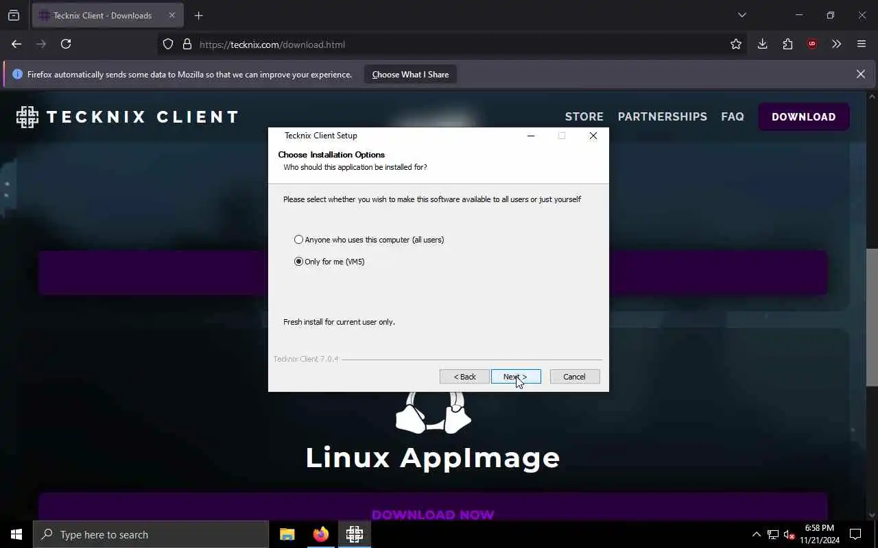
Task: Click the info icon in notification bar
Action: 17,74
